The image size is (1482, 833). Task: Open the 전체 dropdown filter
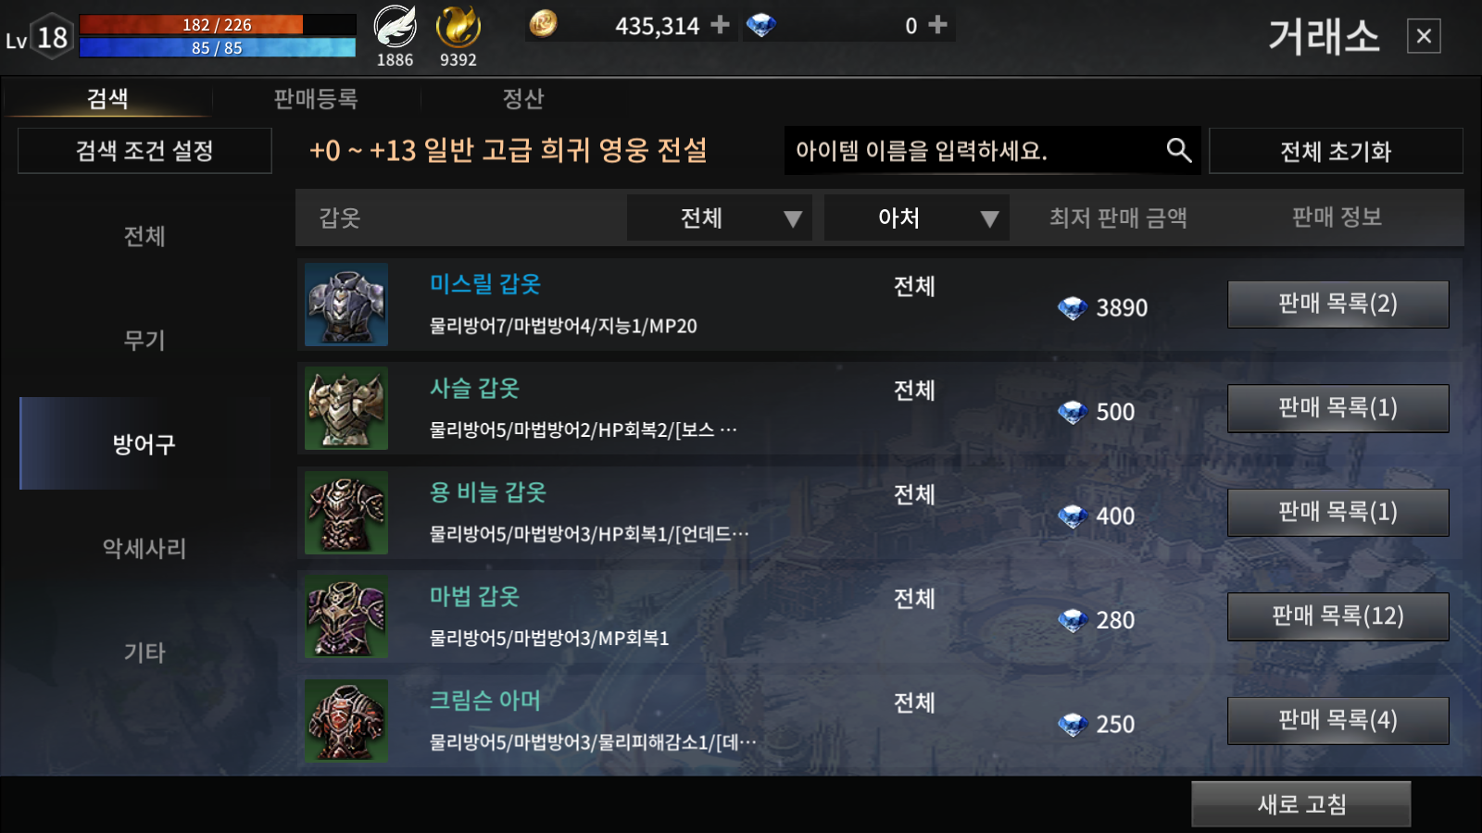[720, 218]
